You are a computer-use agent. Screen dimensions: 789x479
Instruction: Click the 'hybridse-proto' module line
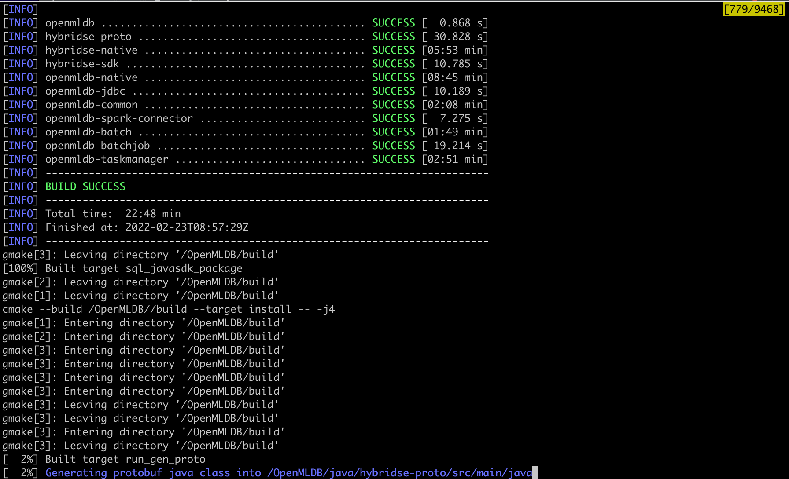[x=245, y=37]
